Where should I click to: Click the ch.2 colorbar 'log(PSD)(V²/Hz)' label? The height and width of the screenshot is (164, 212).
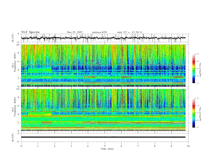(200, 114)
